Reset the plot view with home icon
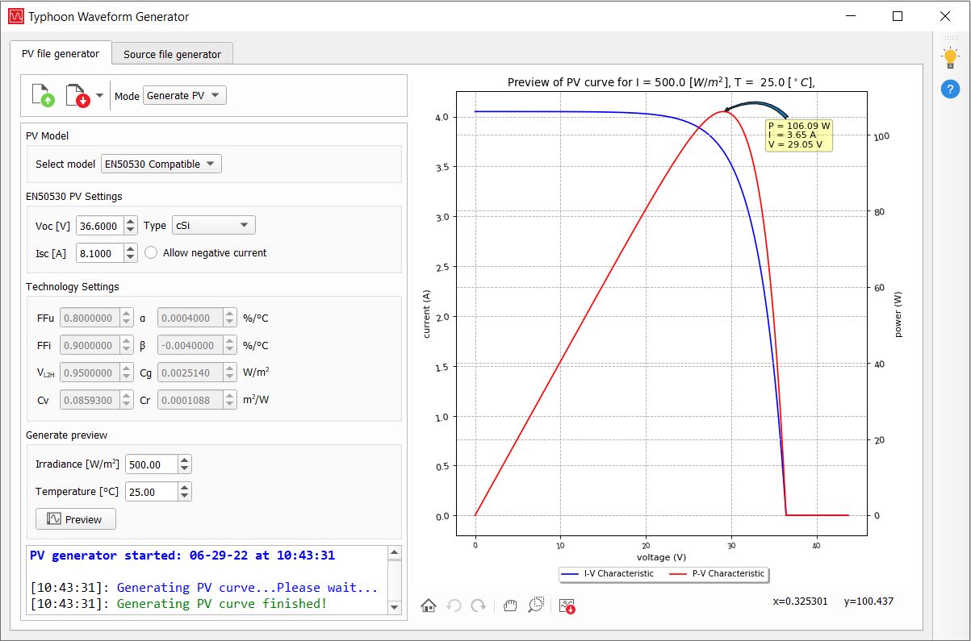Screen dimensions: 971x641 point(429,606)
